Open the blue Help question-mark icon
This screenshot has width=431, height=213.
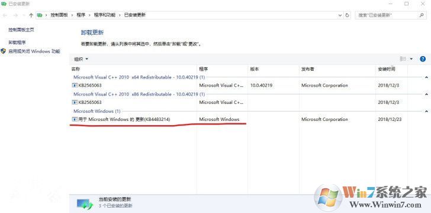click(423, 59)
